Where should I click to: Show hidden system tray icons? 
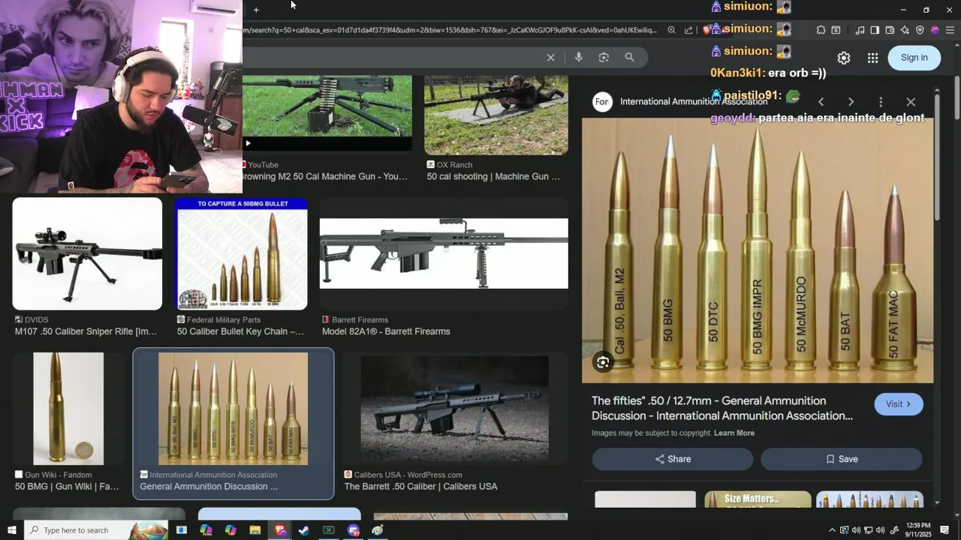click(x=832, y=530)
